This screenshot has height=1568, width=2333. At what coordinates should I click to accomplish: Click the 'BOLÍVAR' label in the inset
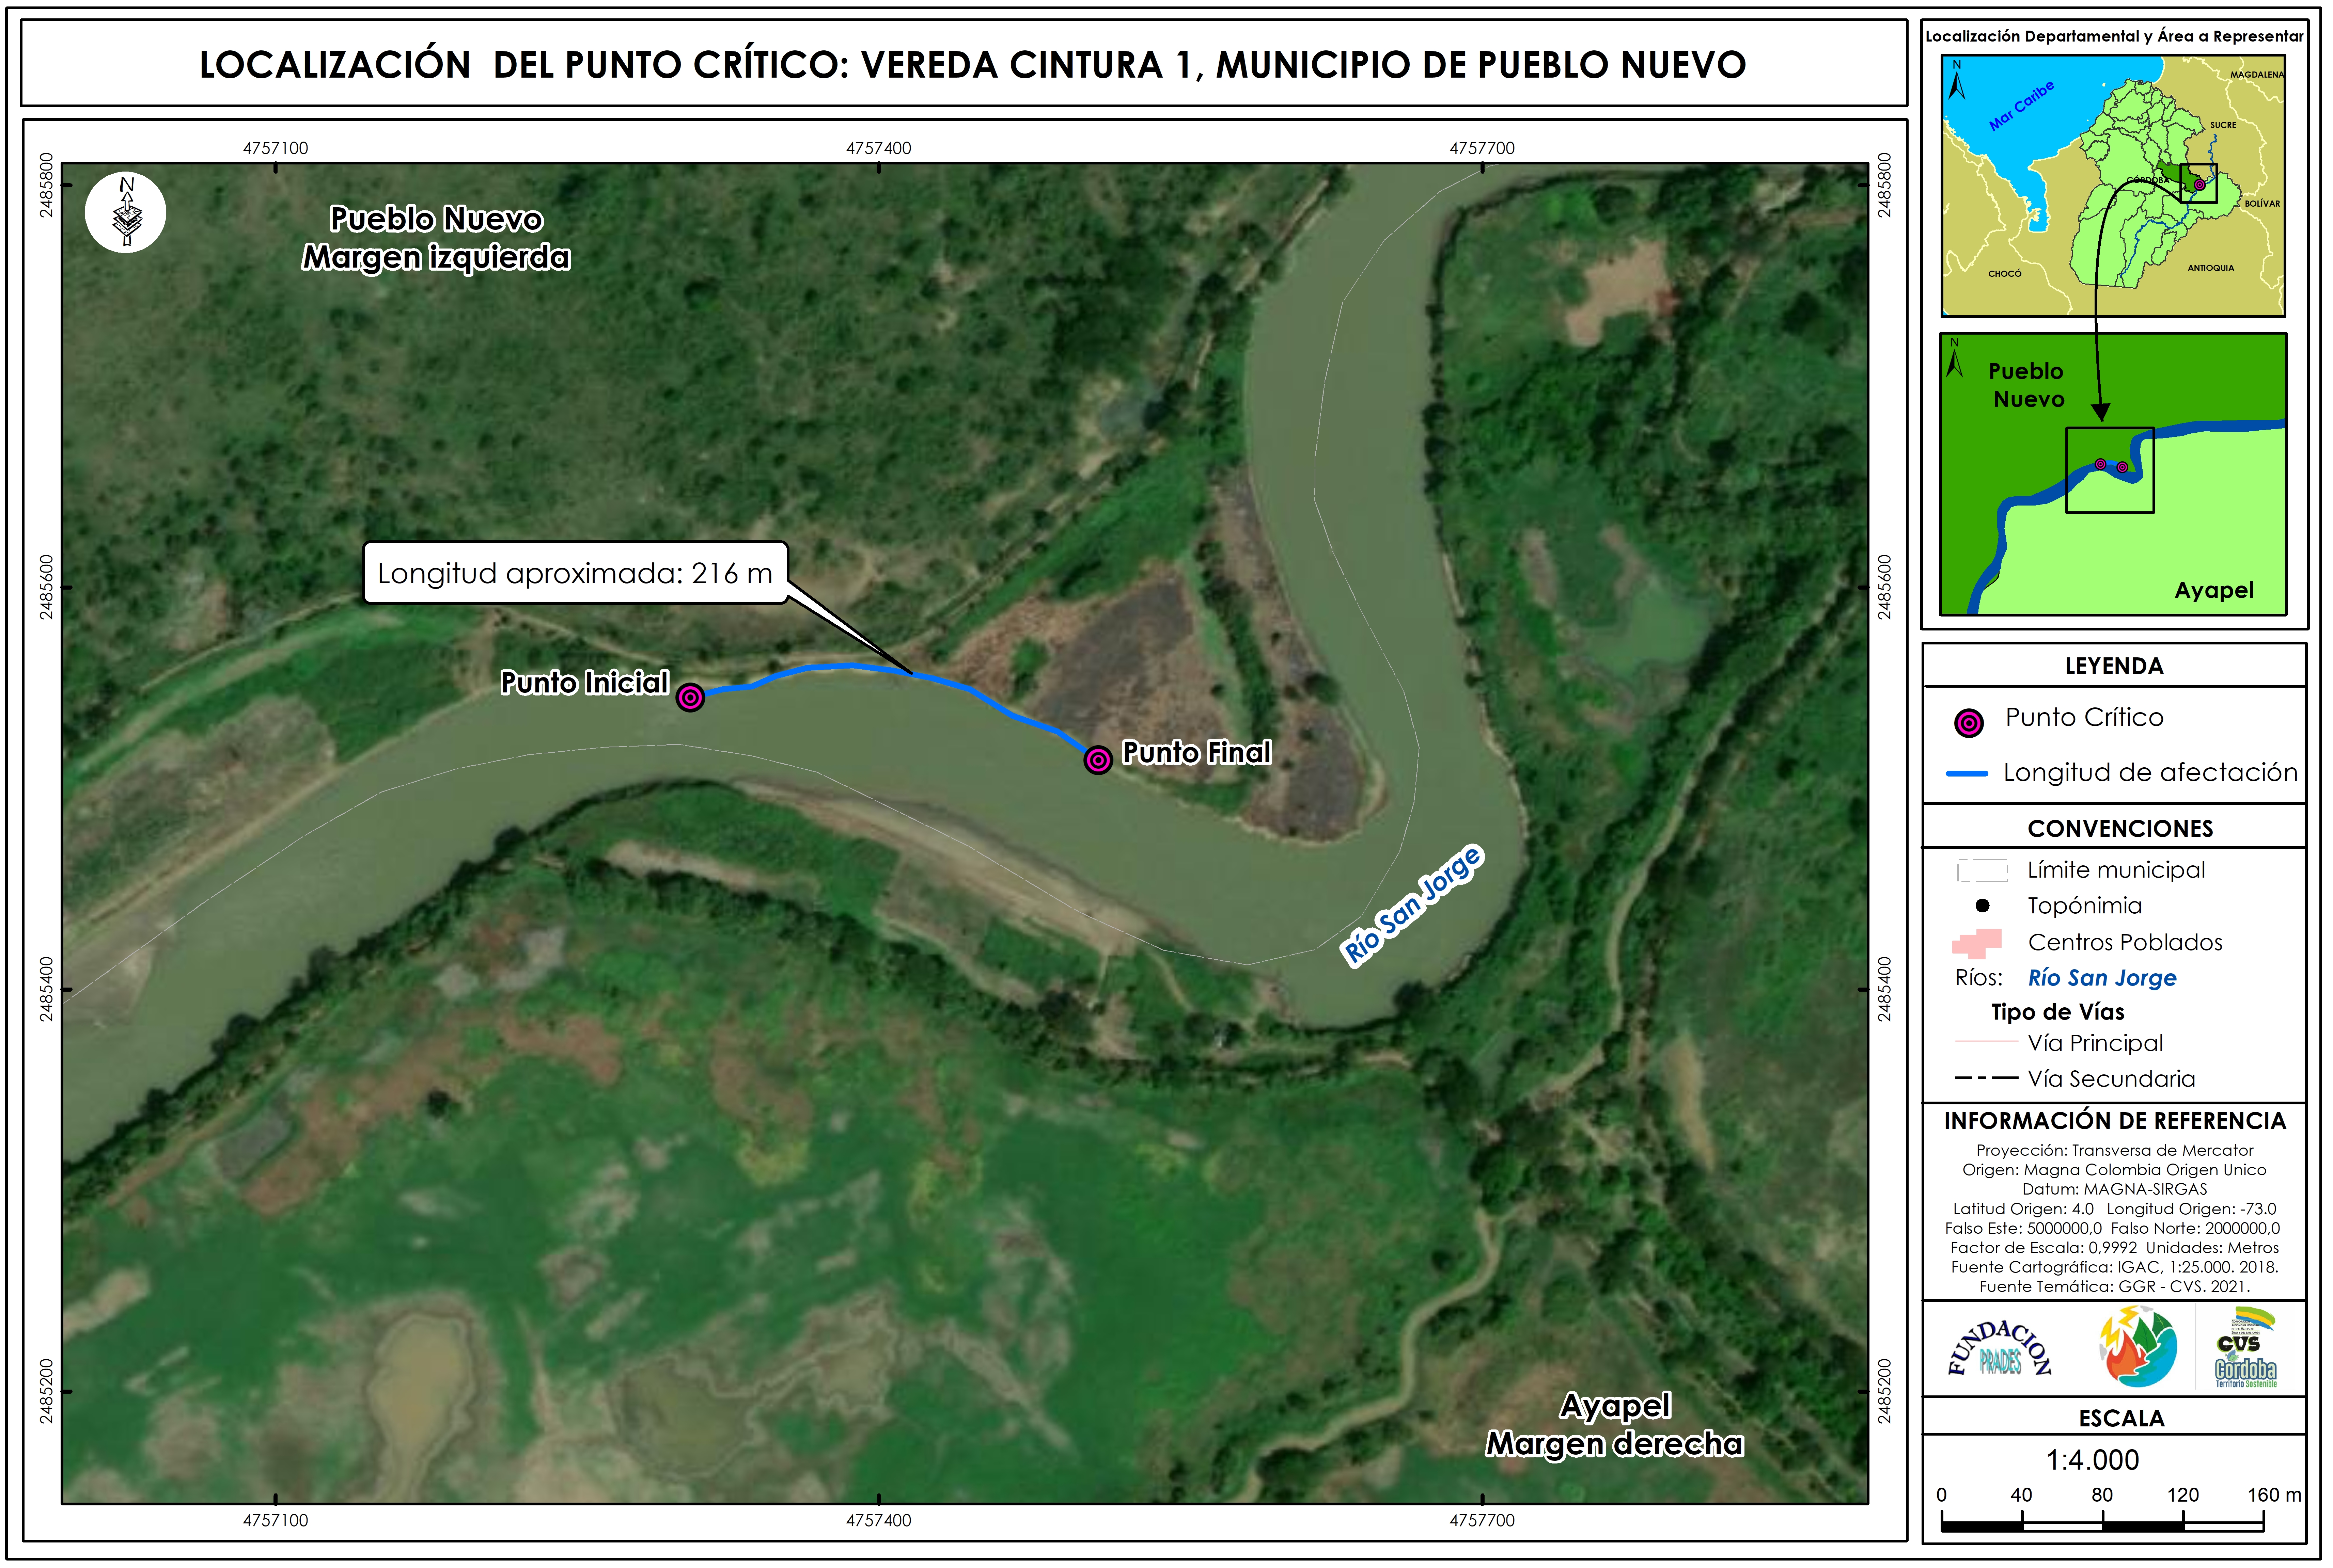pos(2262,203)
